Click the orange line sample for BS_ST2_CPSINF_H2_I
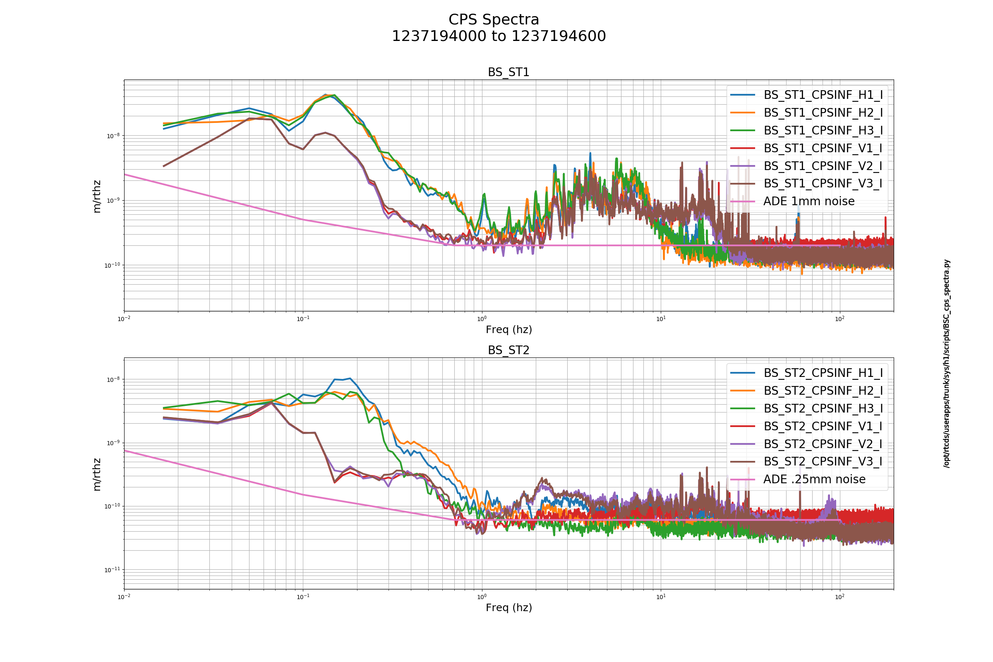 (743, 391)
